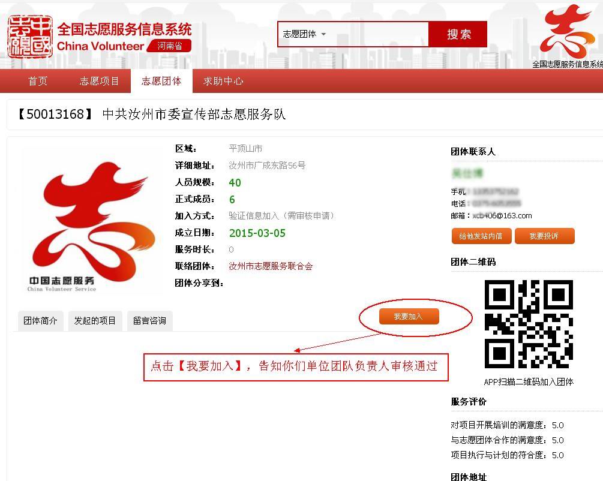603x481 pixels.
Task: Open the 求助中心 help center menu
Action: [x=223, y=81]
